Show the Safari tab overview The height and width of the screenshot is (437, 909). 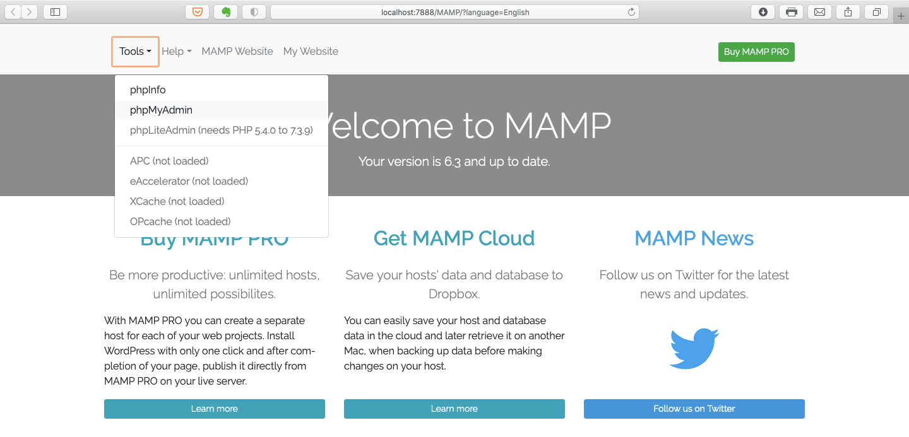coord(876,12)
